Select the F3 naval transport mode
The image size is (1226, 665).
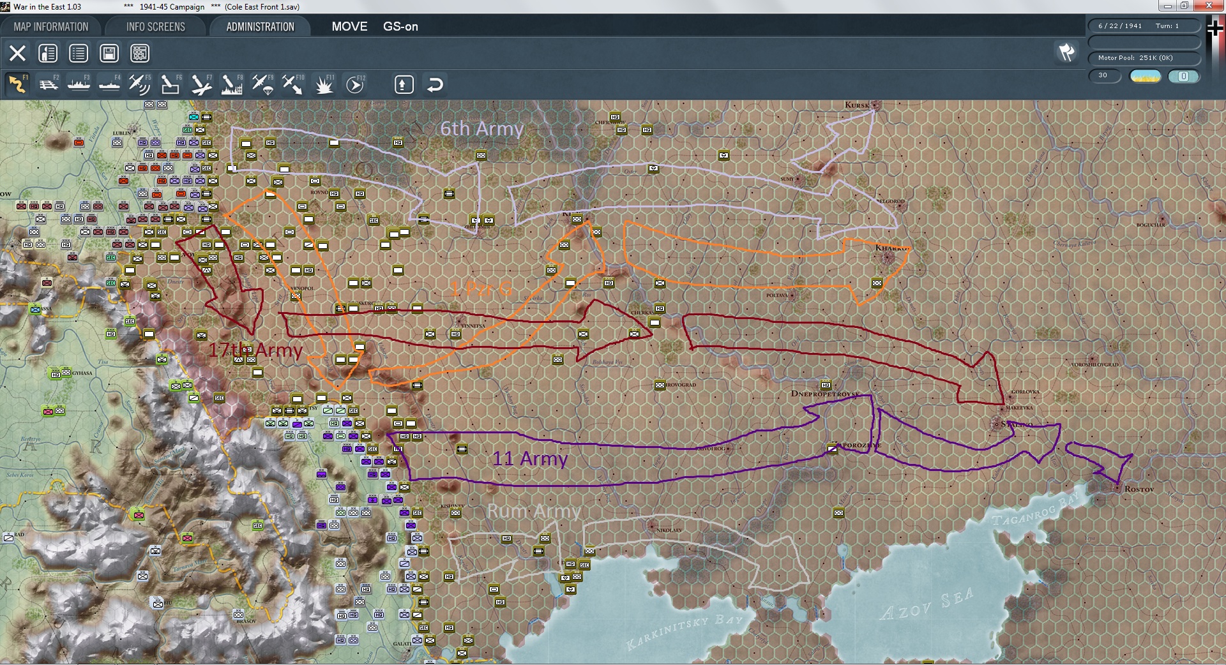tap(79, 84)
